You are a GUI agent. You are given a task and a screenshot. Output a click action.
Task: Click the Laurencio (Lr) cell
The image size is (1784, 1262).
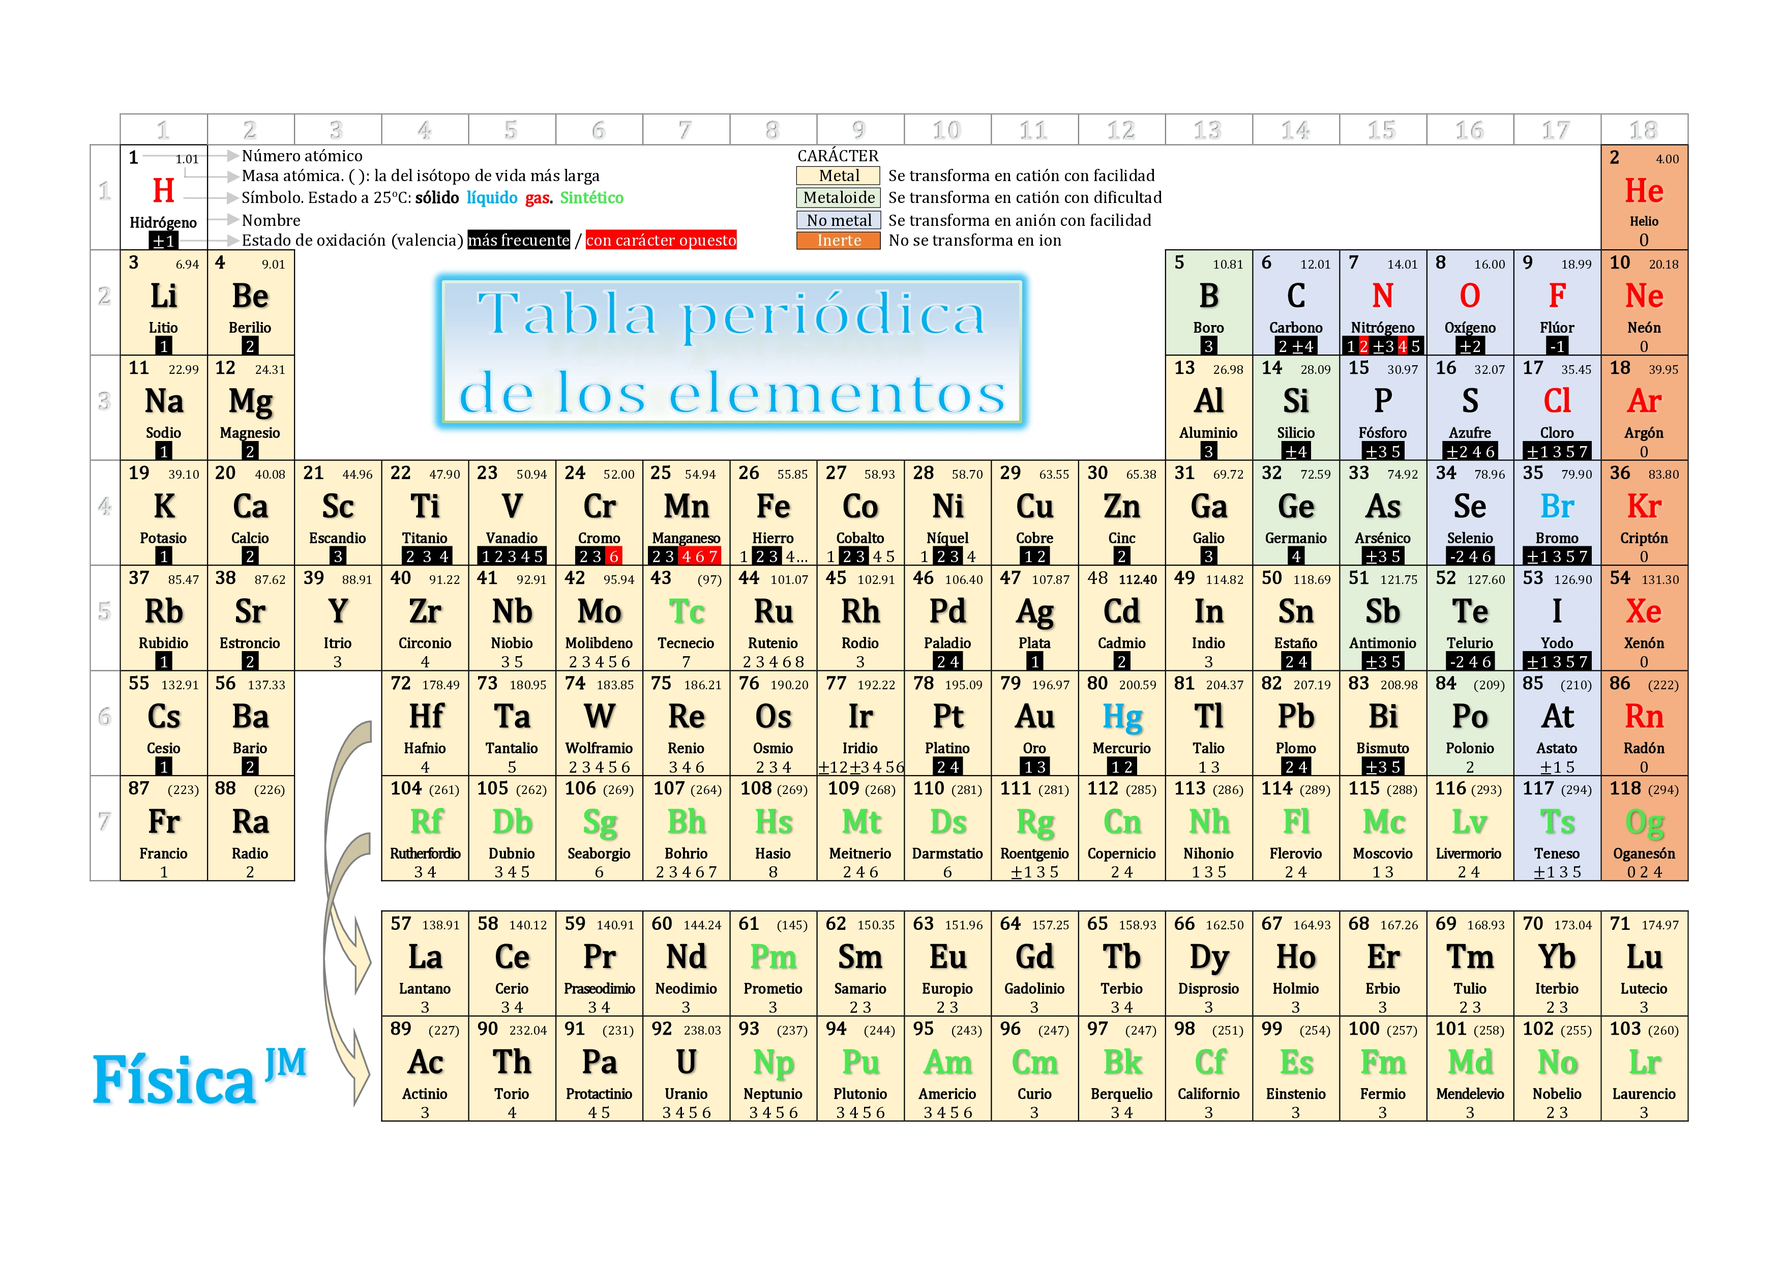1644,1069
